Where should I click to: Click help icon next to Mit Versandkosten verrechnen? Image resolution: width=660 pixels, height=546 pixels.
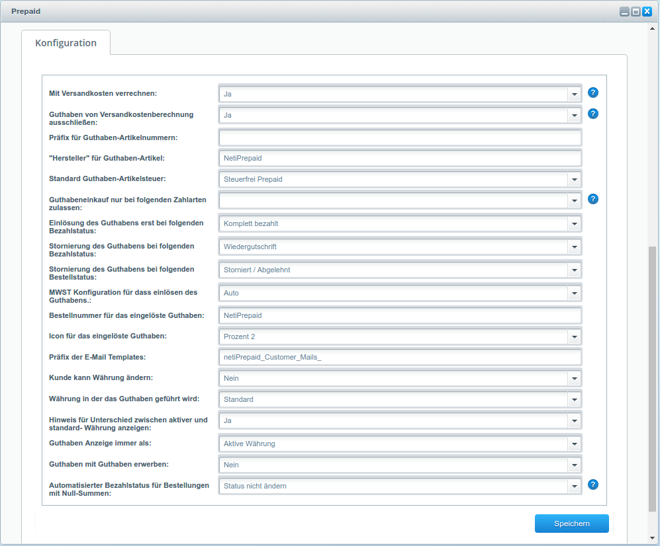pyautogui.click(x=593, y=93)
